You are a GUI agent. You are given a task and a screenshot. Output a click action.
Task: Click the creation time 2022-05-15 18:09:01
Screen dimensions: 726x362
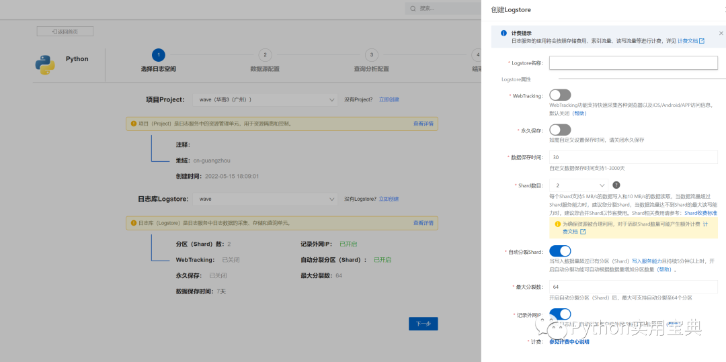(231, 176)
